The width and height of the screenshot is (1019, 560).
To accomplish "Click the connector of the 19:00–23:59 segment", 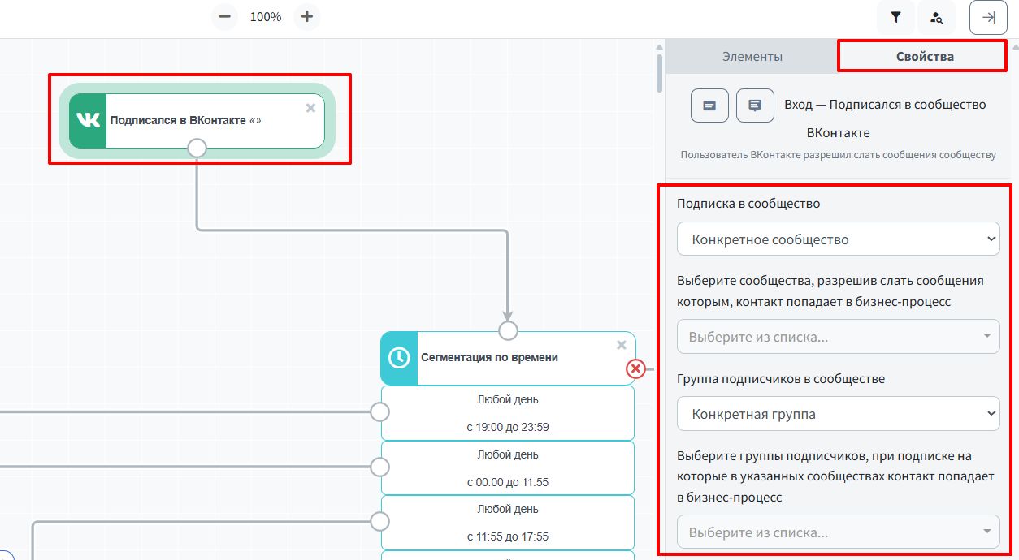I will pyautogui.click(x=379, y=412).
